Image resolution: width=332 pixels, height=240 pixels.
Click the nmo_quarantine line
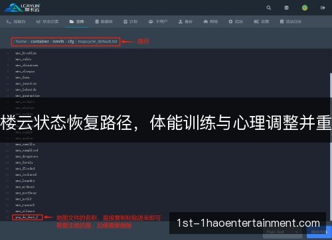click(27, 95)
